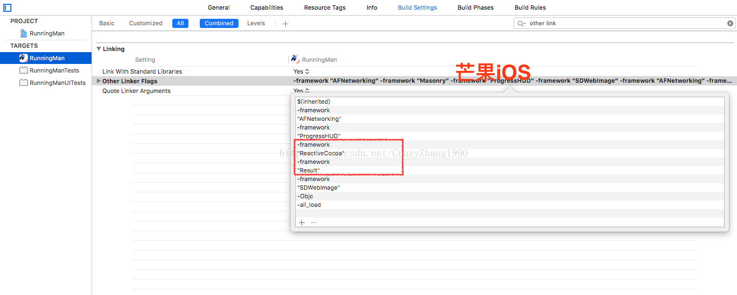Viewport: 737px width, 295px height.
Task: Open the General tab
Action: (x=219, y=8)
